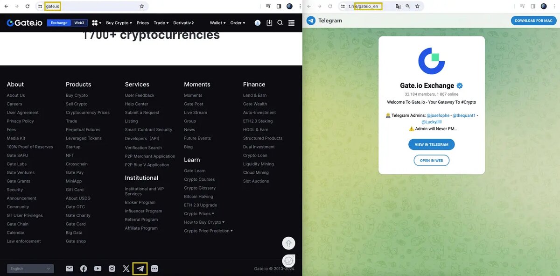Open the Facebook icon in Gate.io footer
Image resolution: width=560 pixels, height=276 pixels.
tap(84, 269)
